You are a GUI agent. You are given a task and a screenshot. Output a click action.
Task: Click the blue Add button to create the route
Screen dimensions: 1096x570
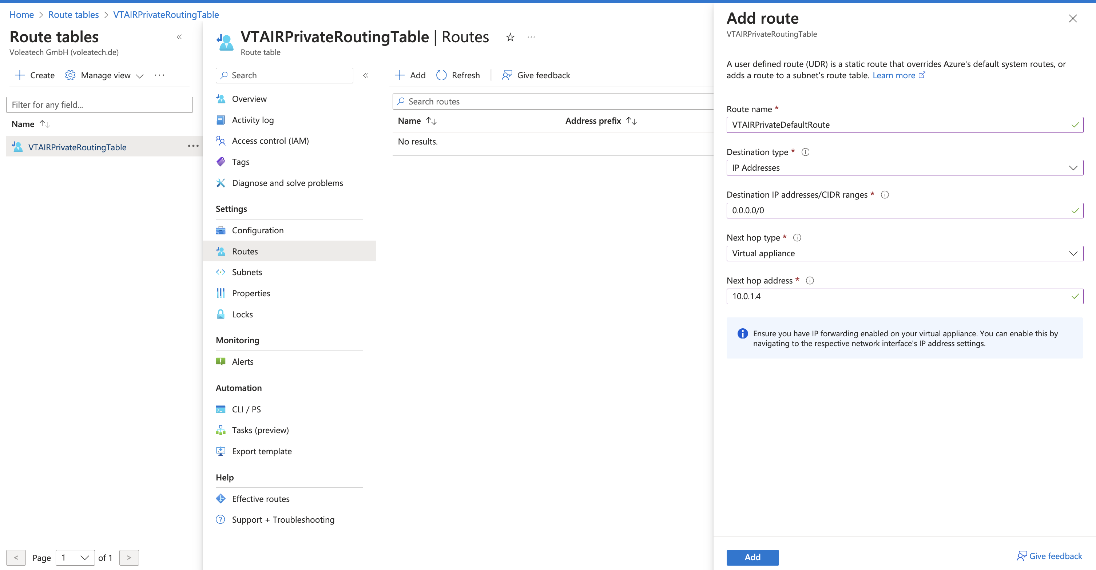coord(752,557)
